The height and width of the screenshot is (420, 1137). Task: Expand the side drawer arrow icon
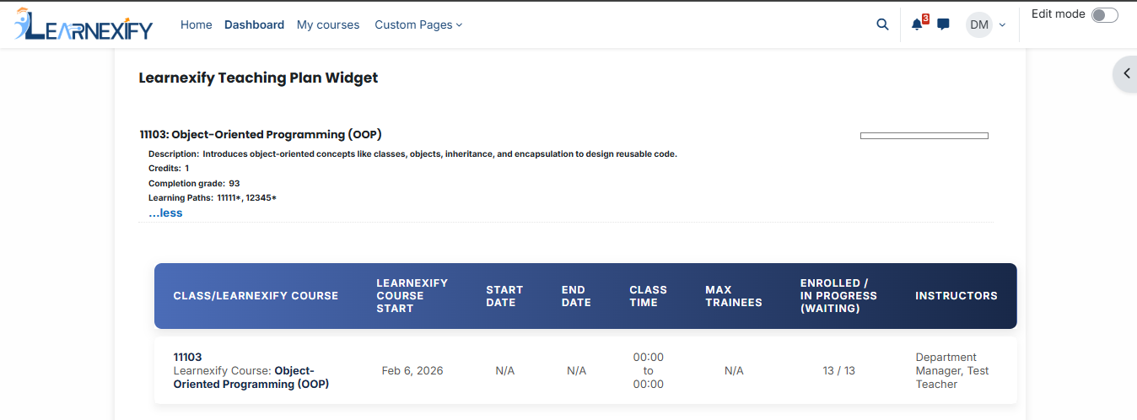pyautogui.click(x=1126, y=73)
